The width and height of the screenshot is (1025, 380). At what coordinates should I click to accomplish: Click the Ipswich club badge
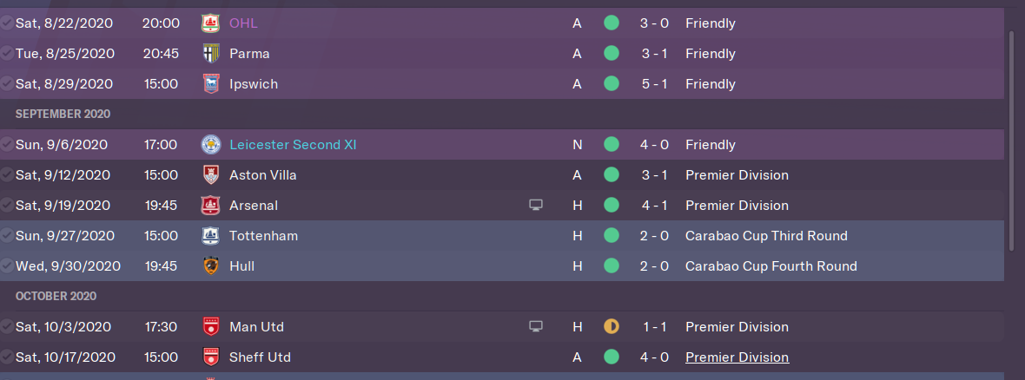210,84
